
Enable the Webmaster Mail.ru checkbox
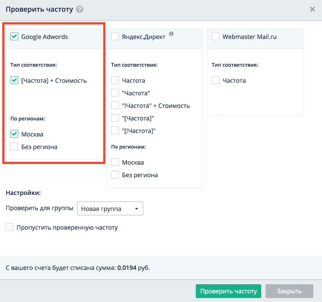216,37
